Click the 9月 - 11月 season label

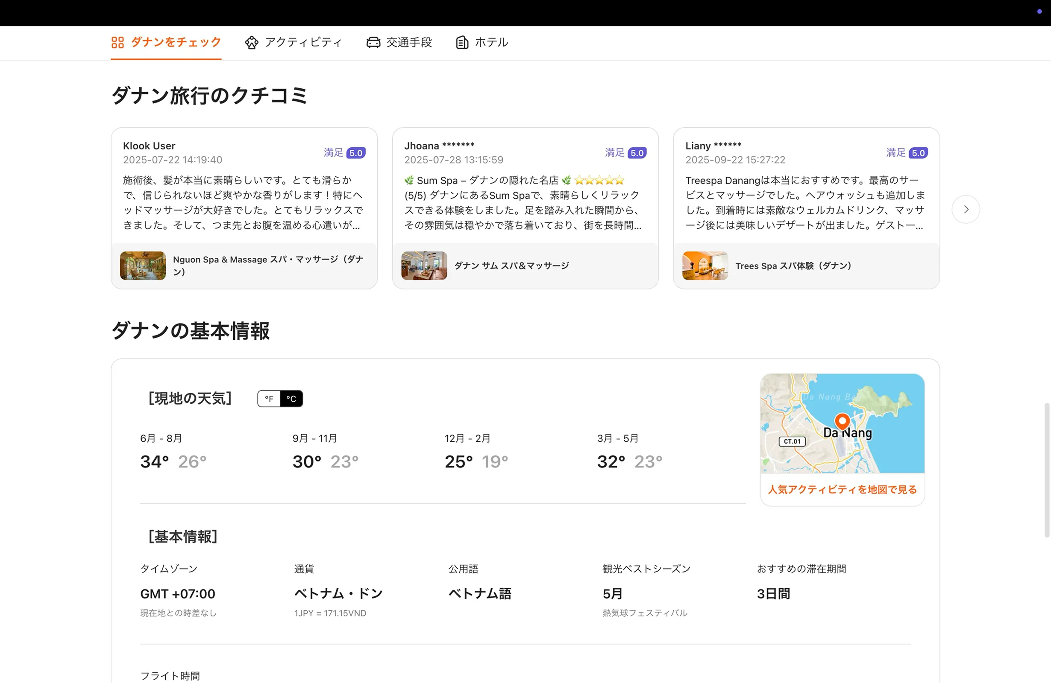[315, 438]
